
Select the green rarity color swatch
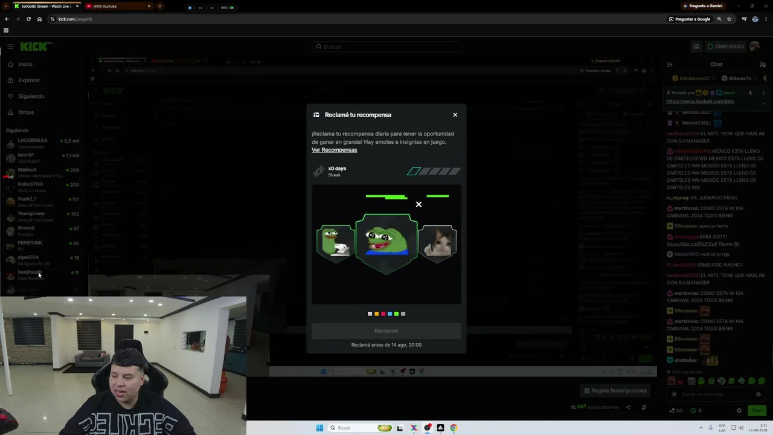coord(396,314)
